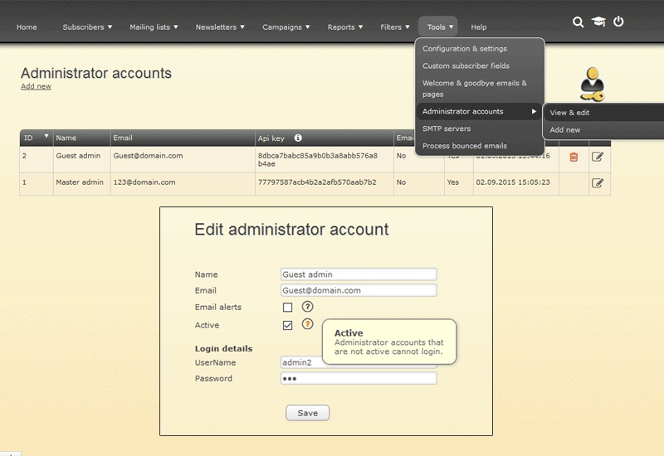Delete the Guest admin account
This screenshot has height=456, width=664.
[574, 157]
